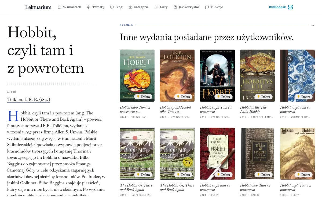Click the text 2000 · AMBER
This screenshot has height=201, width=322.
tap(250, 195)
